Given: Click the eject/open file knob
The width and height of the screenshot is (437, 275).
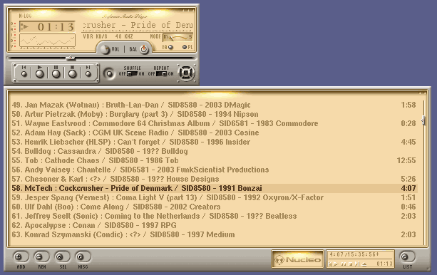Looking at the screenshot, I should pyautogui.click(x=109, y=73).
